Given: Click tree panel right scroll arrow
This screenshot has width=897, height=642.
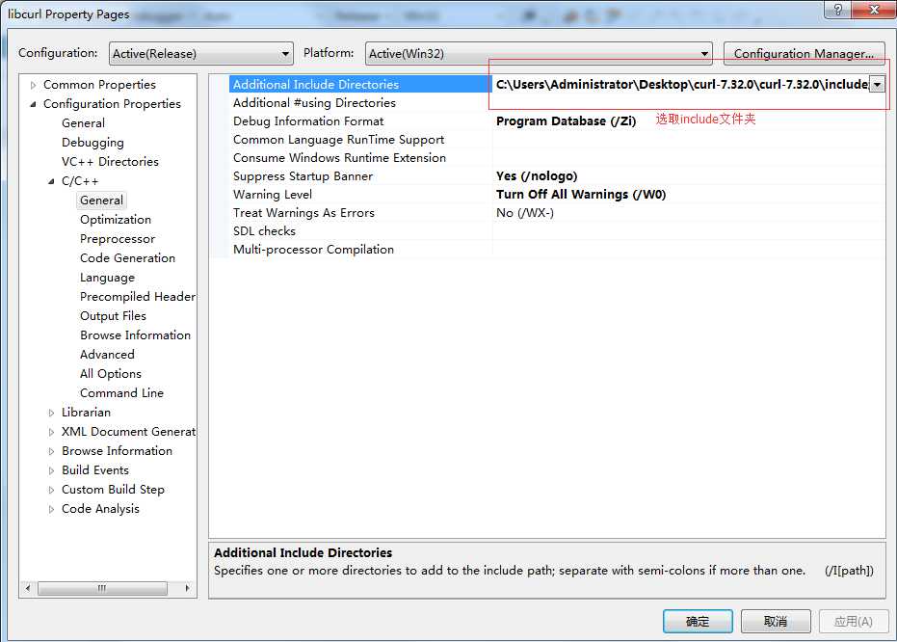Looking at the screenshot, I should click(x=187, y=588).
